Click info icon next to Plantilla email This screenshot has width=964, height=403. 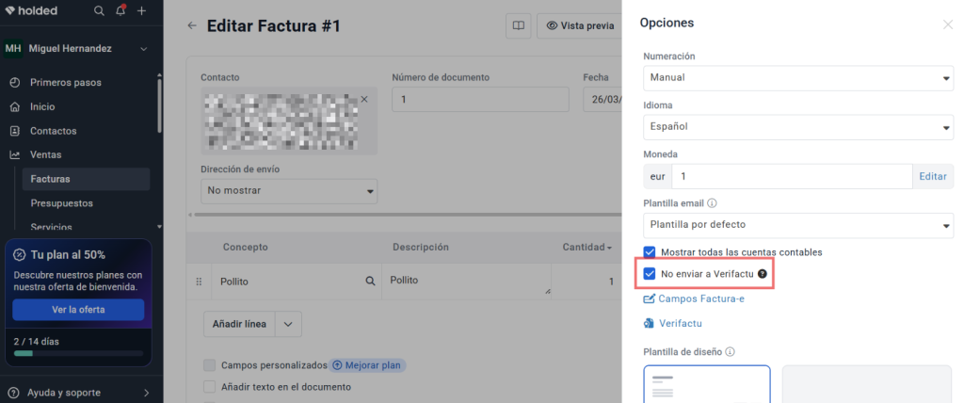712,203
